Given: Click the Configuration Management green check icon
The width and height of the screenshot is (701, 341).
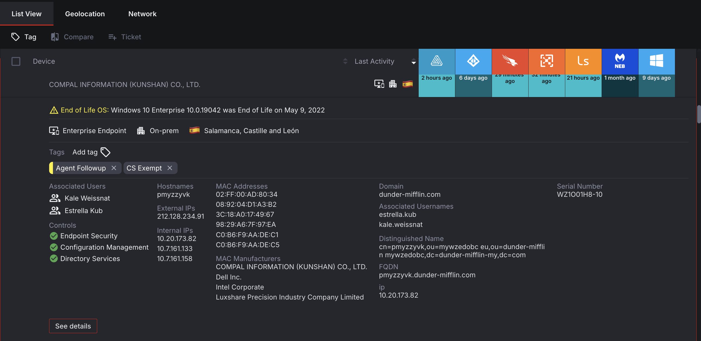Looking at the screenshot, I should (x=54, y=247).
